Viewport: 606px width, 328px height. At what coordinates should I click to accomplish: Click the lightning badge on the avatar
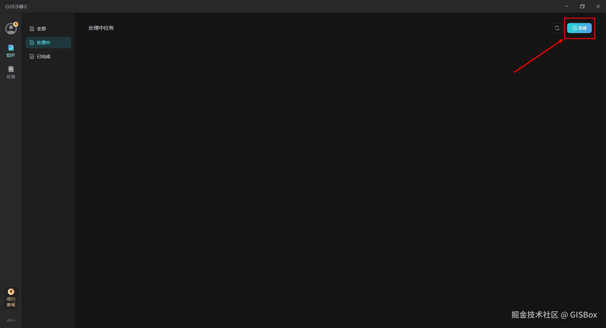(16, 24)
